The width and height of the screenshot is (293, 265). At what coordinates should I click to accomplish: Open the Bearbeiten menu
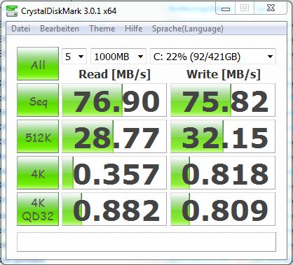coord(60,29)
